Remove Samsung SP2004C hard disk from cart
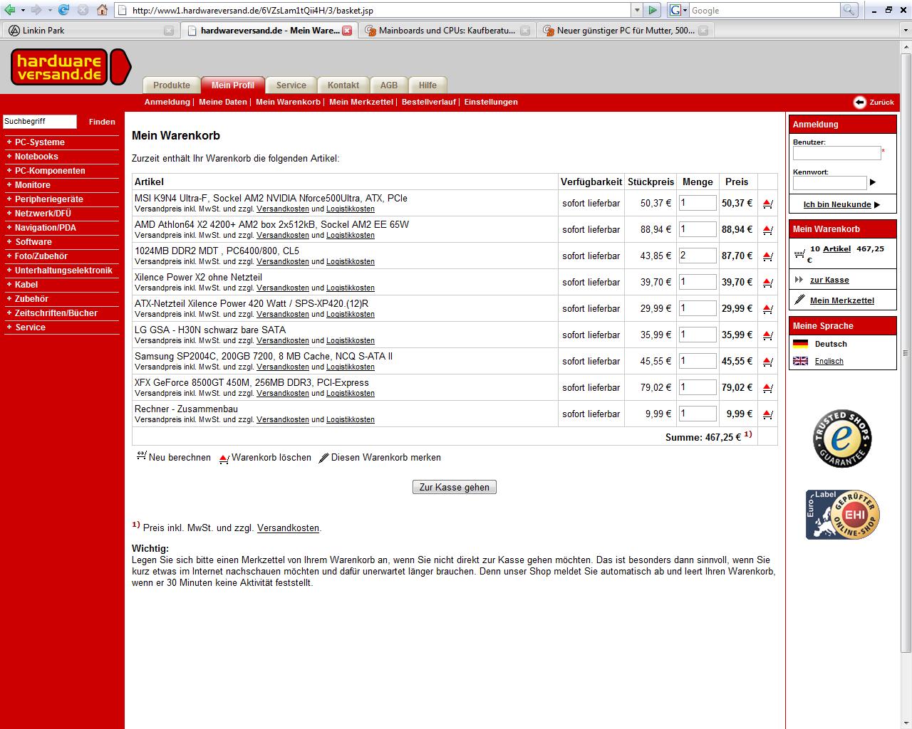 point(767,362)
